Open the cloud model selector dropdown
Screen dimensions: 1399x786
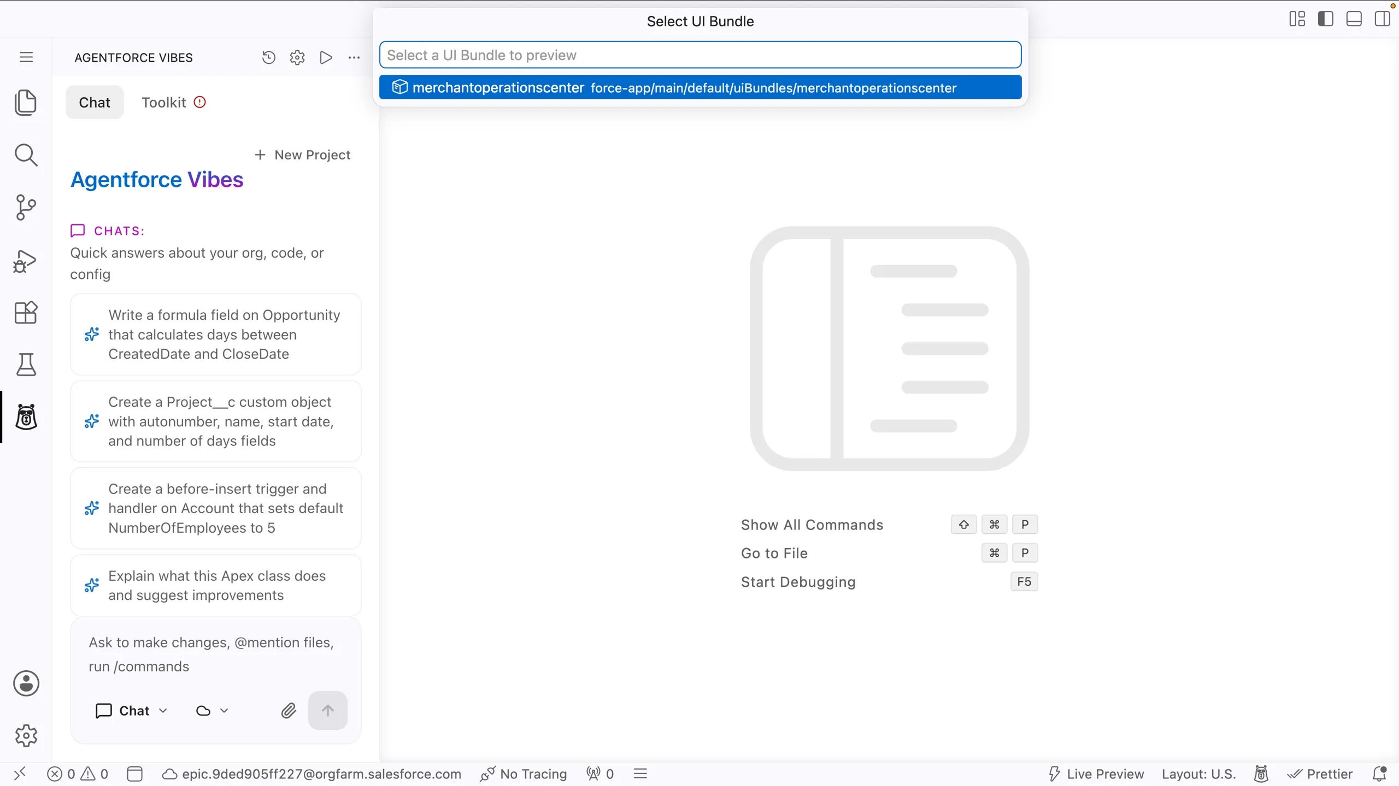point(212,710)
